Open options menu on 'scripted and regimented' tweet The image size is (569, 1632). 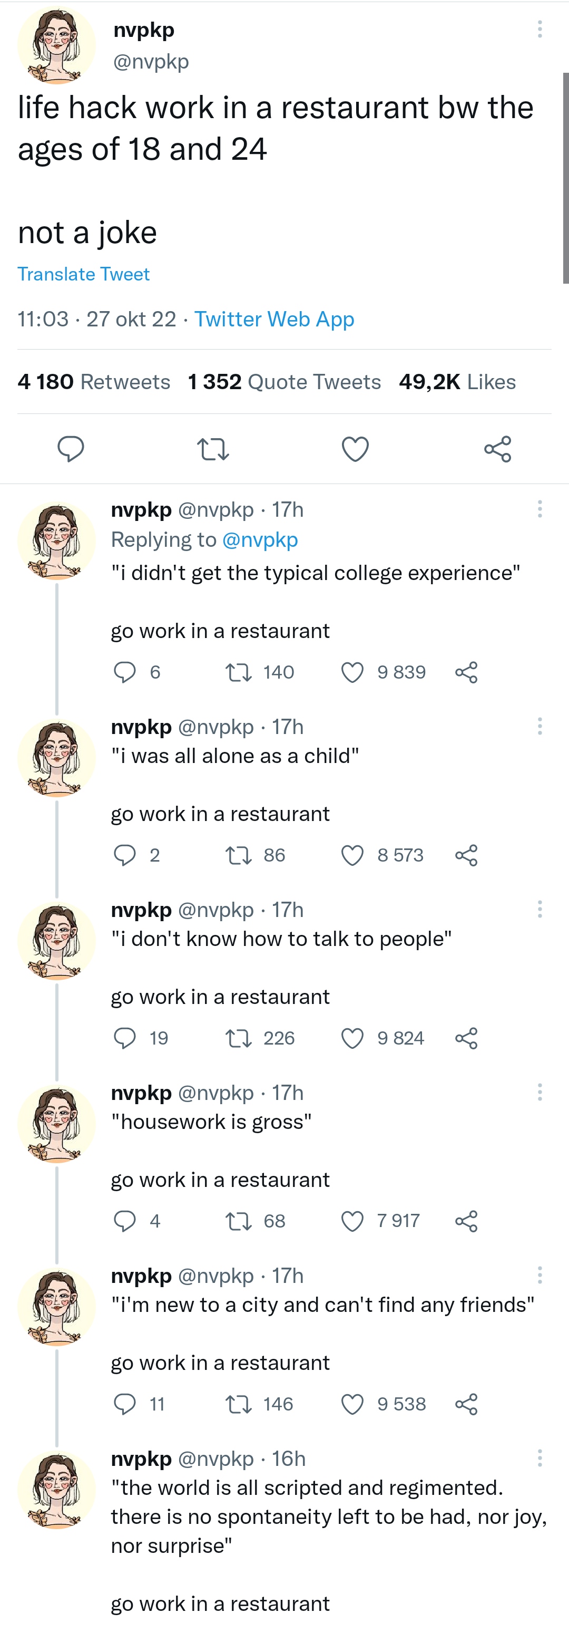[x=539, y=1458]
